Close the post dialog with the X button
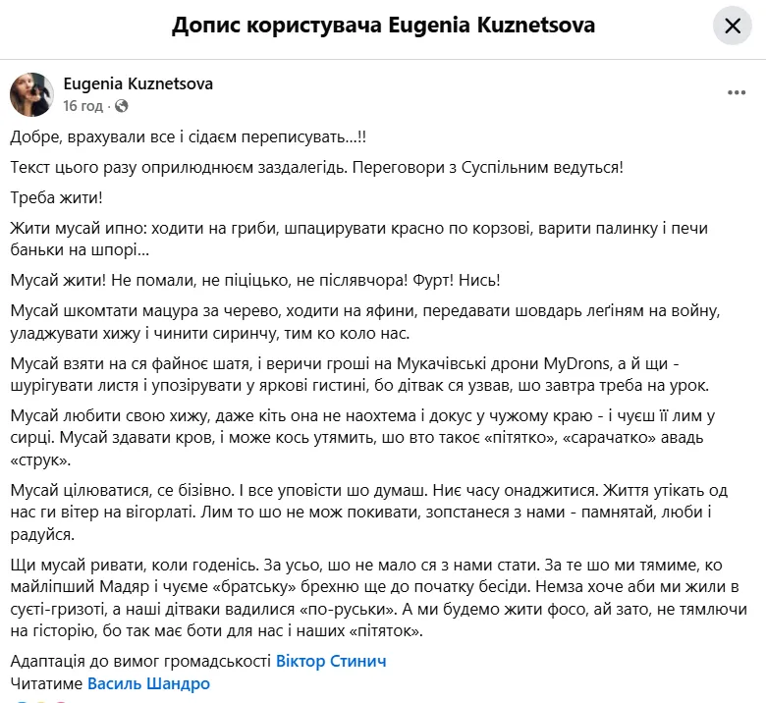 tap(733, 27)
